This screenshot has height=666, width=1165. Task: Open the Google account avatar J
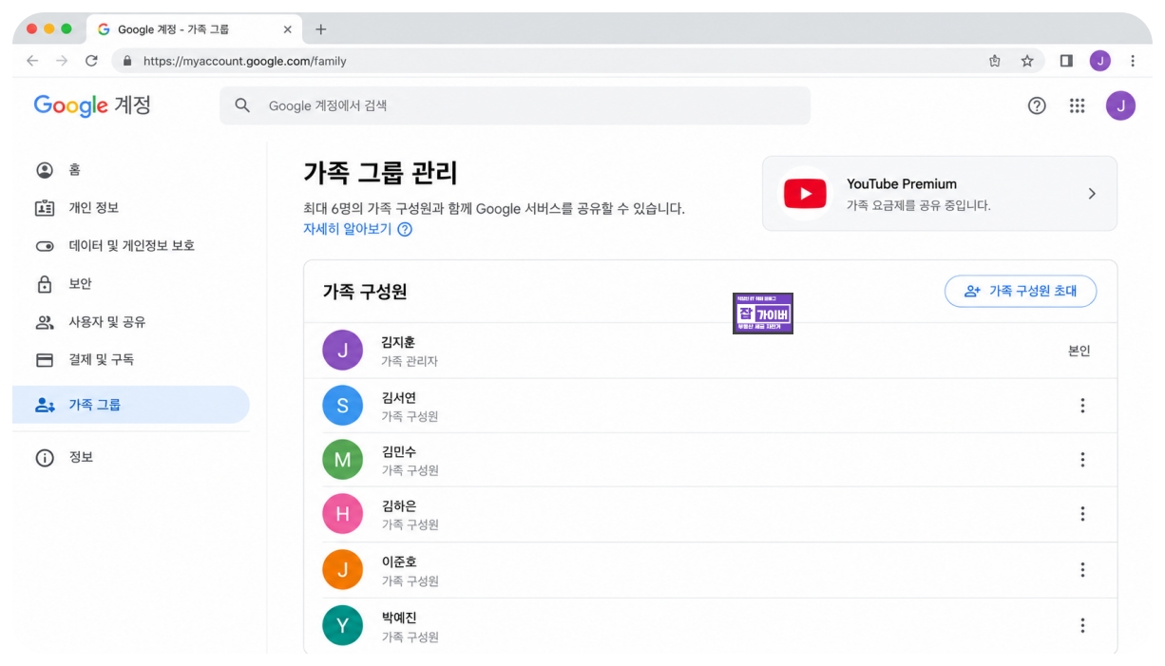1120,105
